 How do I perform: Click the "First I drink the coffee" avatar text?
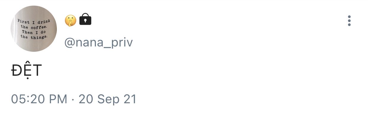(34, 24)
